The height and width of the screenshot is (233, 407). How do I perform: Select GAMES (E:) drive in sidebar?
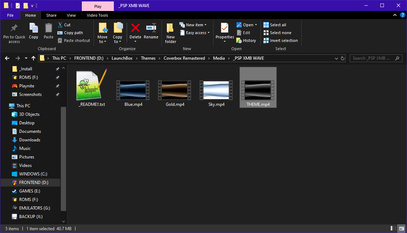click(30, 191)
